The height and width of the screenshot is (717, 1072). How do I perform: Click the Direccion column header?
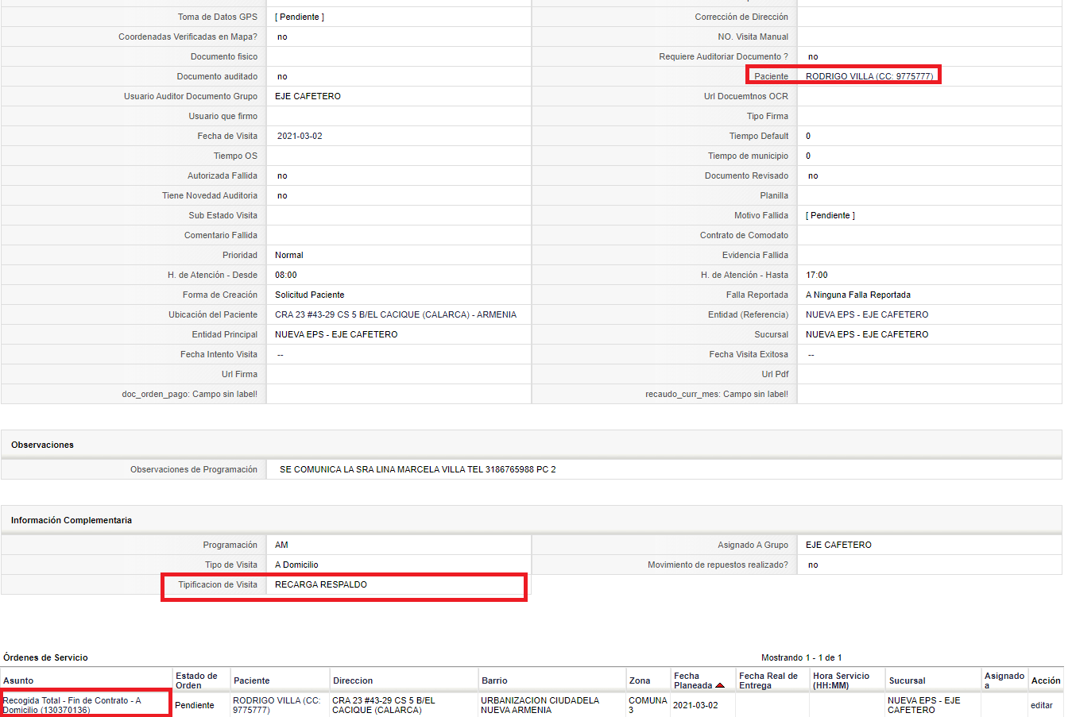click(x=353, y=680)
